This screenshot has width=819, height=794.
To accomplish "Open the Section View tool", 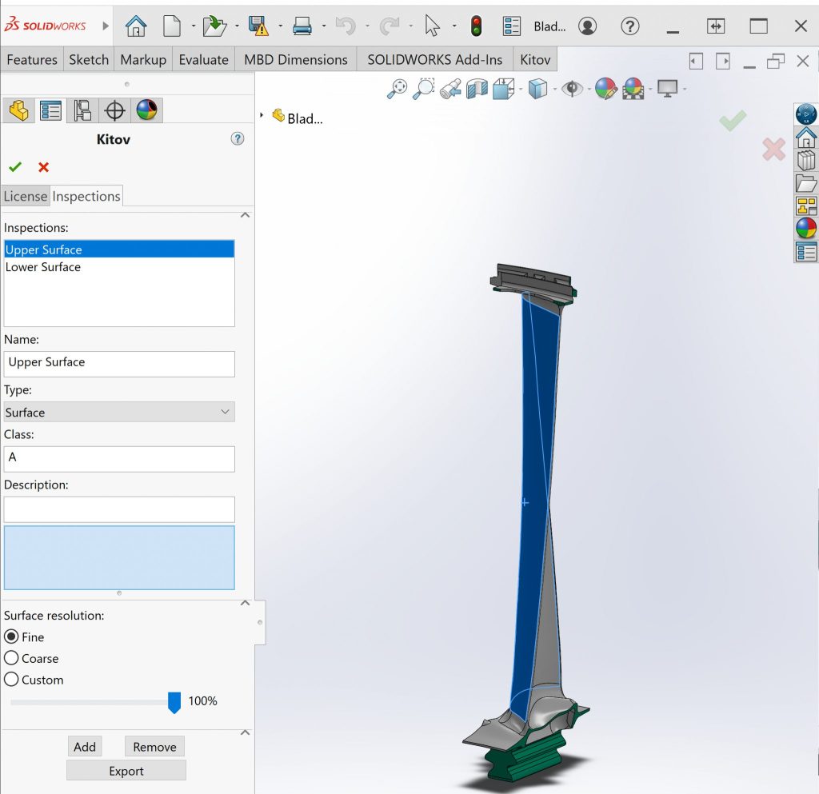I will tap(477, 89).
